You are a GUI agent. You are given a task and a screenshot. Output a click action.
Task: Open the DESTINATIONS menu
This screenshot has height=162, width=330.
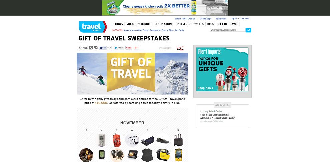click(x=164, y=24)
